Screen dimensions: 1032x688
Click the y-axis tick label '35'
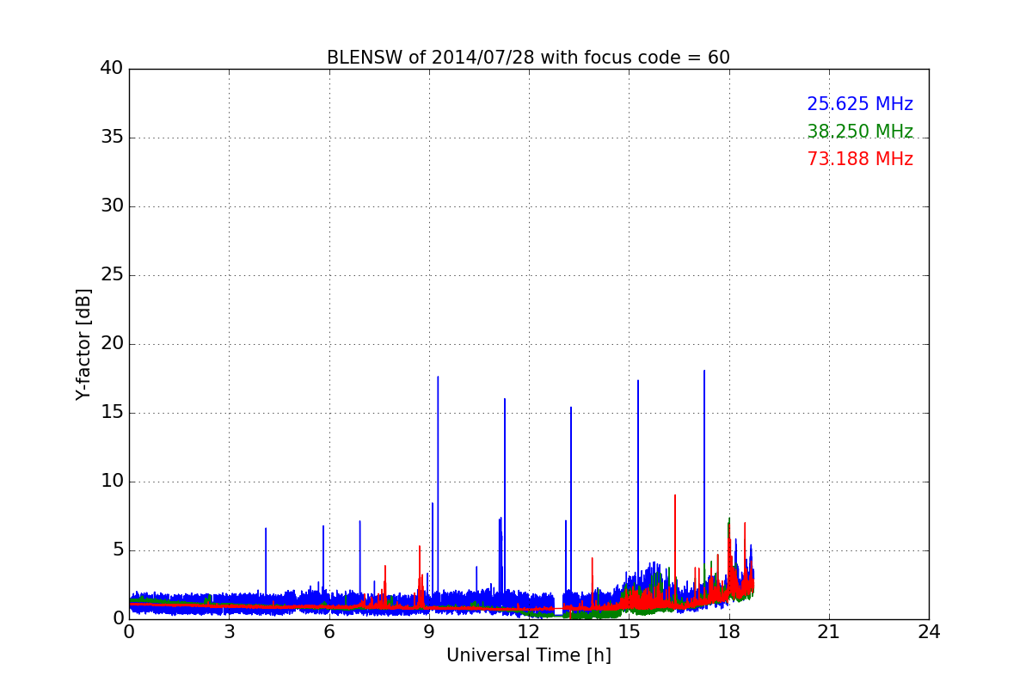point(112,138)
